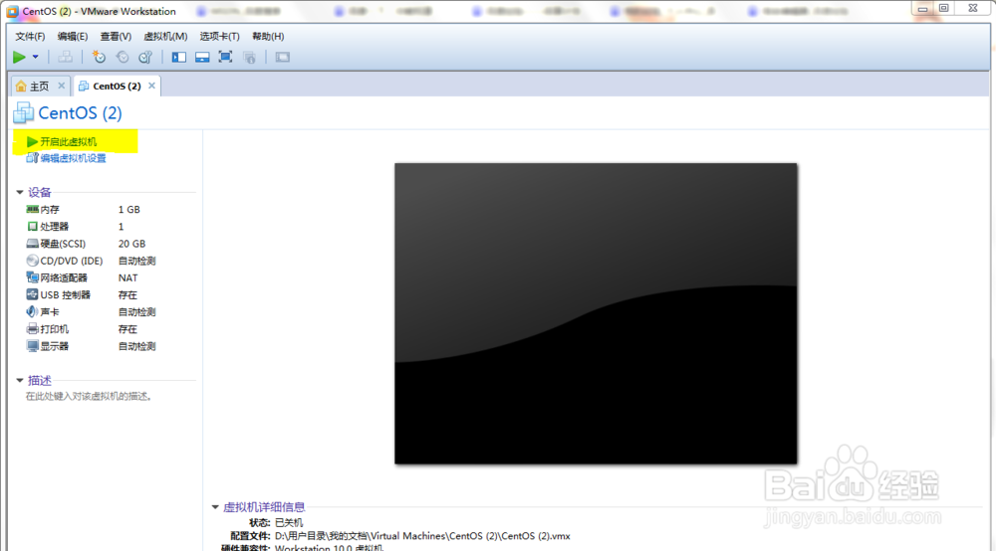Collapse the 描述 section
The image size is (996, 551).
point(20,381)
